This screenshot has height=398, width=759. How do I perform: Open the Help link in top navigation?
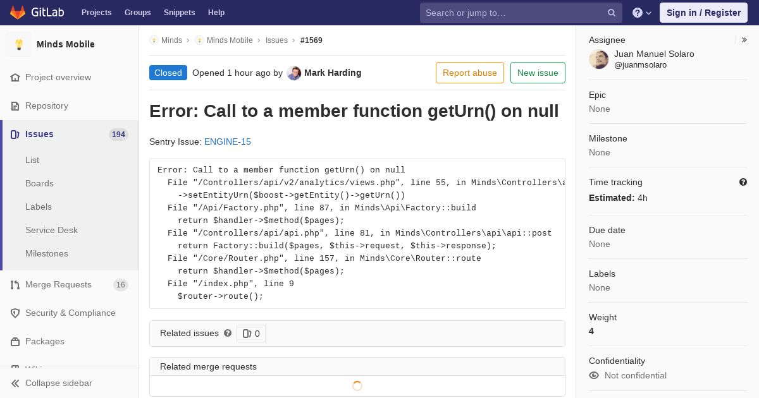pos(216,13)
